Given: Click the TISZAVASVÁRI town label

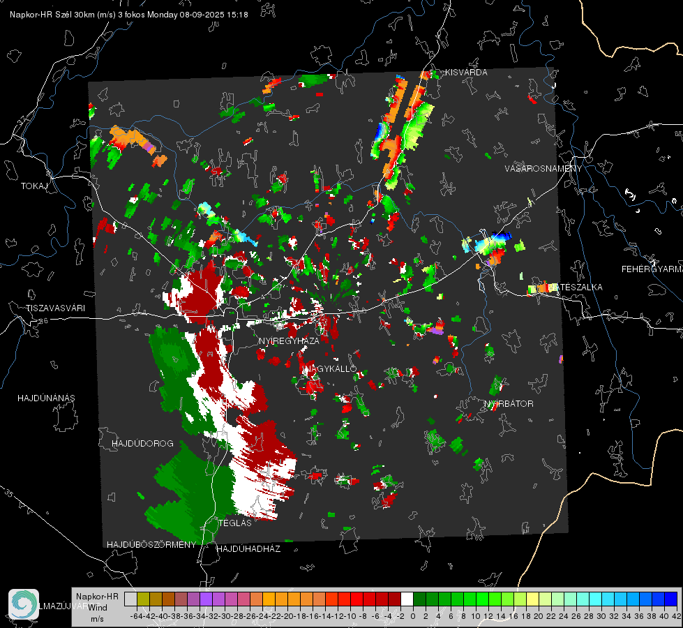Looking at the screenshot, I should [56, 308].
